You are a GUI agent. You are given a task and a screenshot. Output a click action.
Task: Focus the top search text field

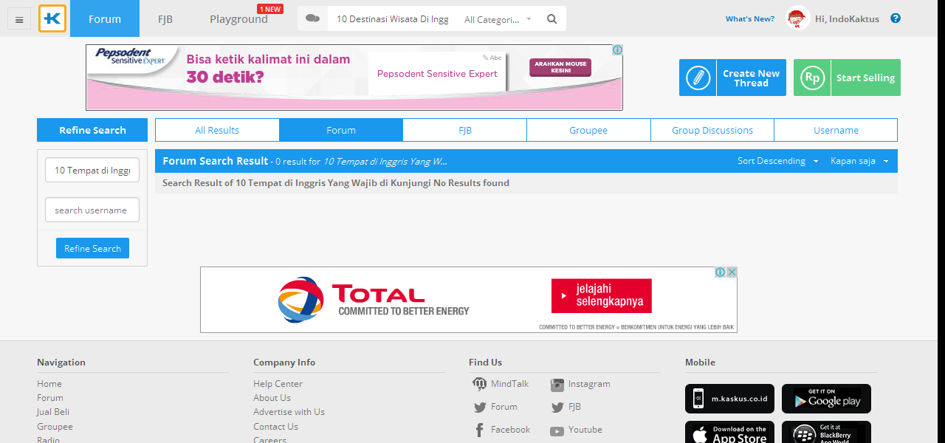point(393,19)
